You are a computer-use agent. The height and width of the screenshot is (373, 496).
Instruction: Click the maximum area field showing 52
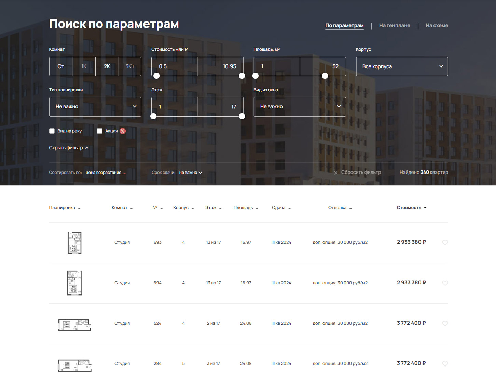(x=323, y=66)
